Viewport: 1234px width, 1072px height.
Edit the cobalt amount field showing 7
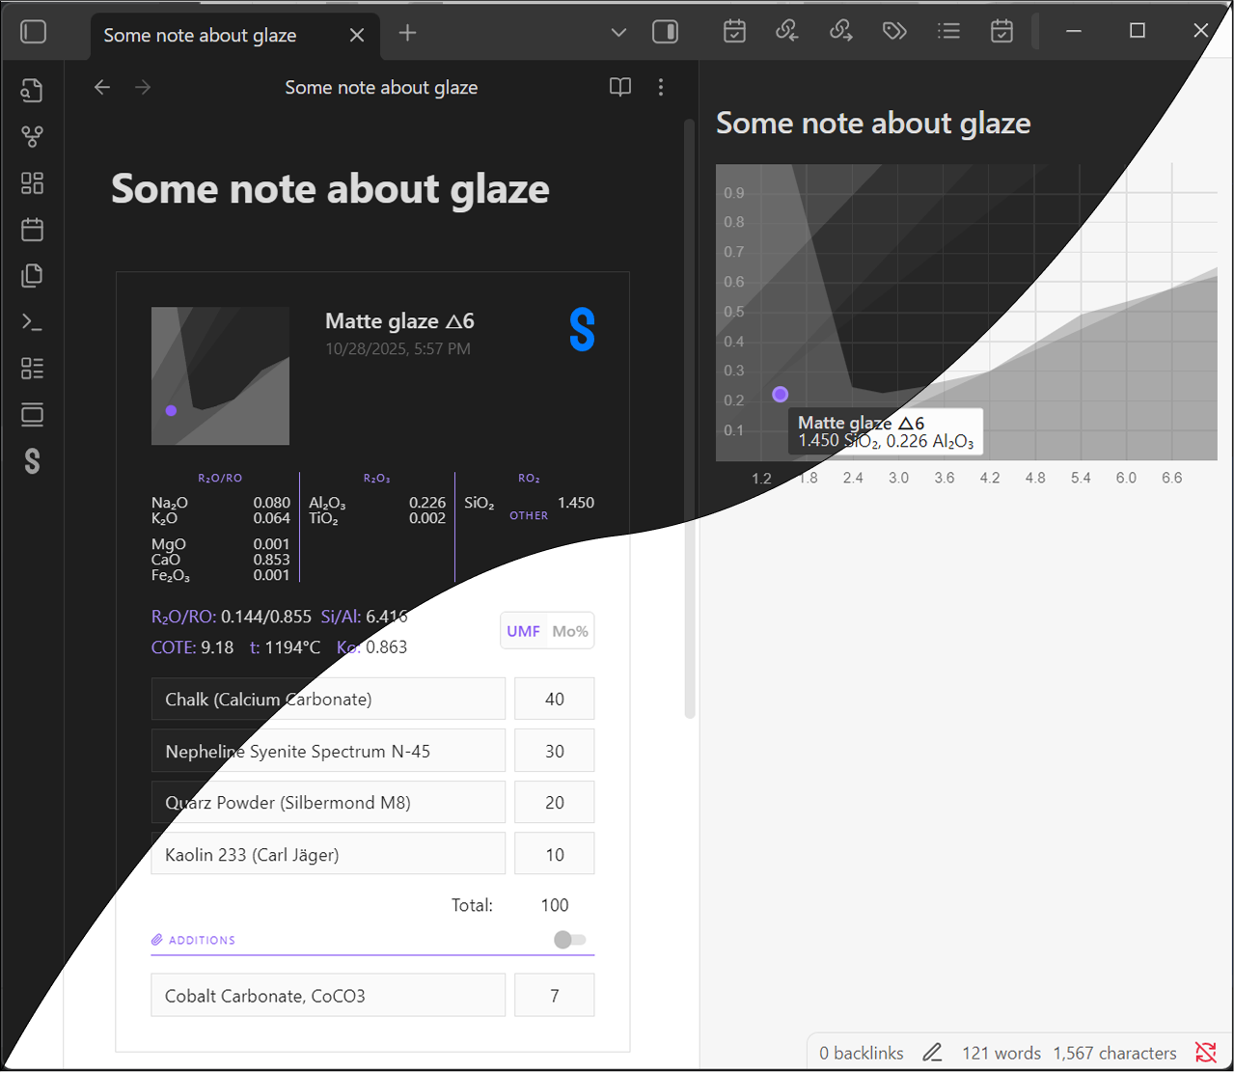coord(554,996)
